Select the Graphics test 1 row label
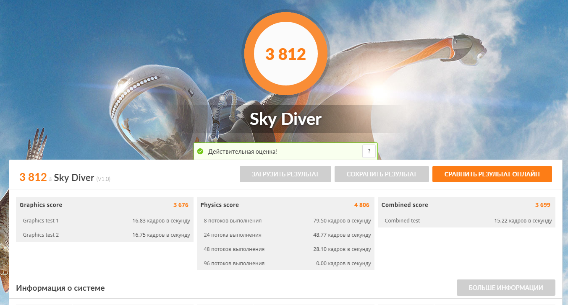568x305 pixels. pyautogui.click(x=41, y=220)
